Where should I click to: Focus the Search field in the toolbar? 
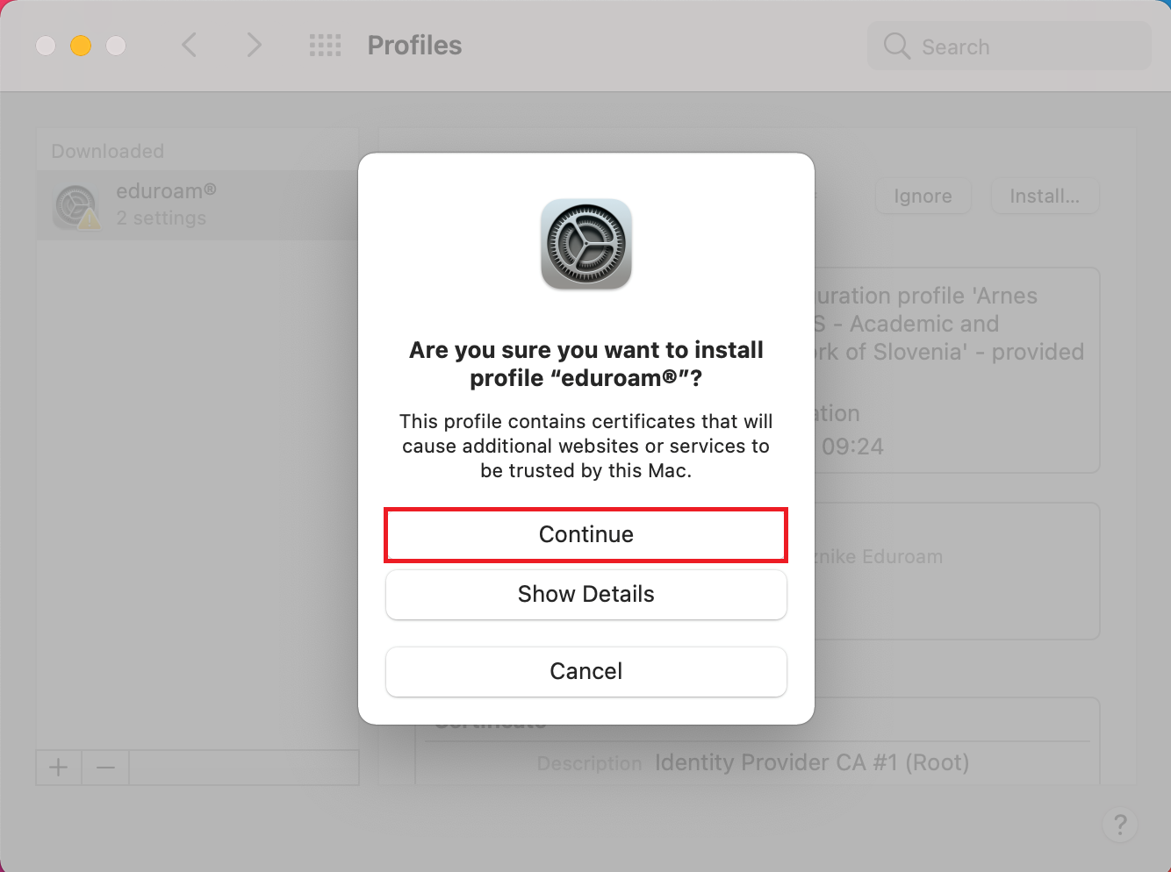(1009, 46)
